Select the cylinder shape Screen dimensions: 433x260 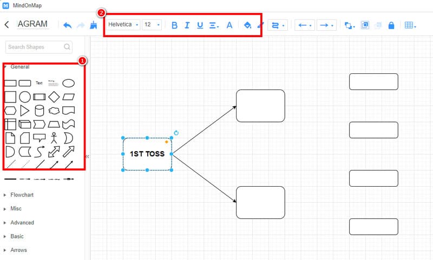pos(39,111)
